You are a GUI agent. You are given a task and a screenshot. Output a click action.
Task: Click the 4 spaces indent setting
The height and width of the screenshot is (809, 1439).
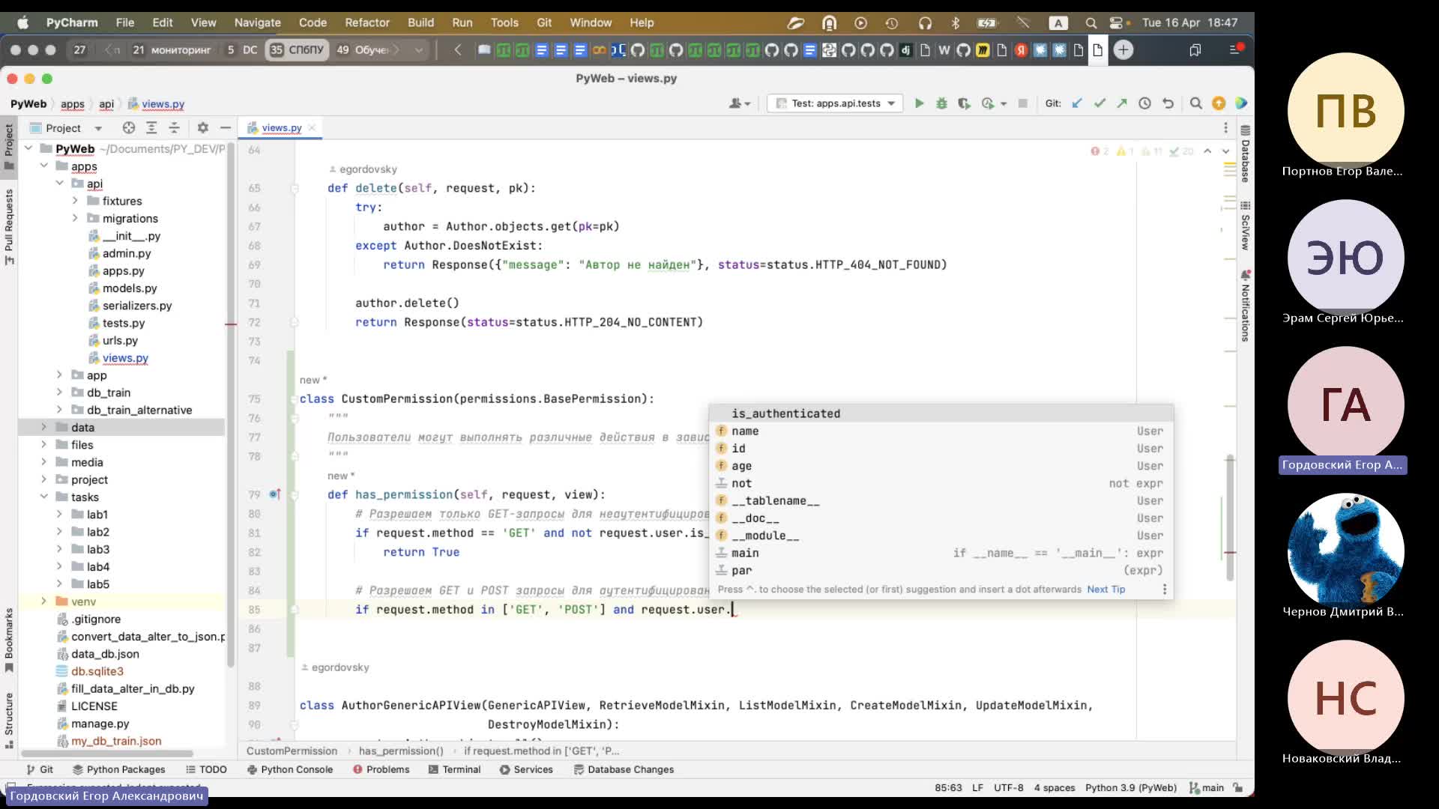click(x=1055, y=788)
